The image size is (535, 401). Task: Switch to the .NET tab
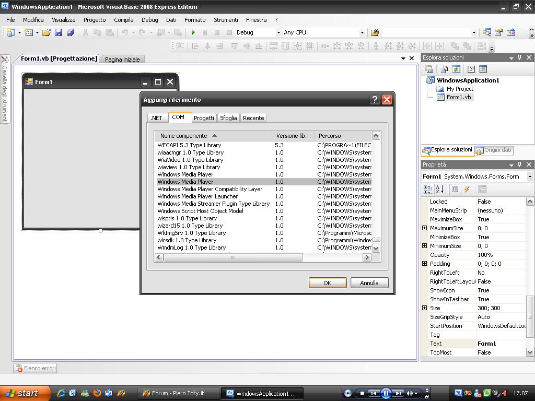point(157,118)
